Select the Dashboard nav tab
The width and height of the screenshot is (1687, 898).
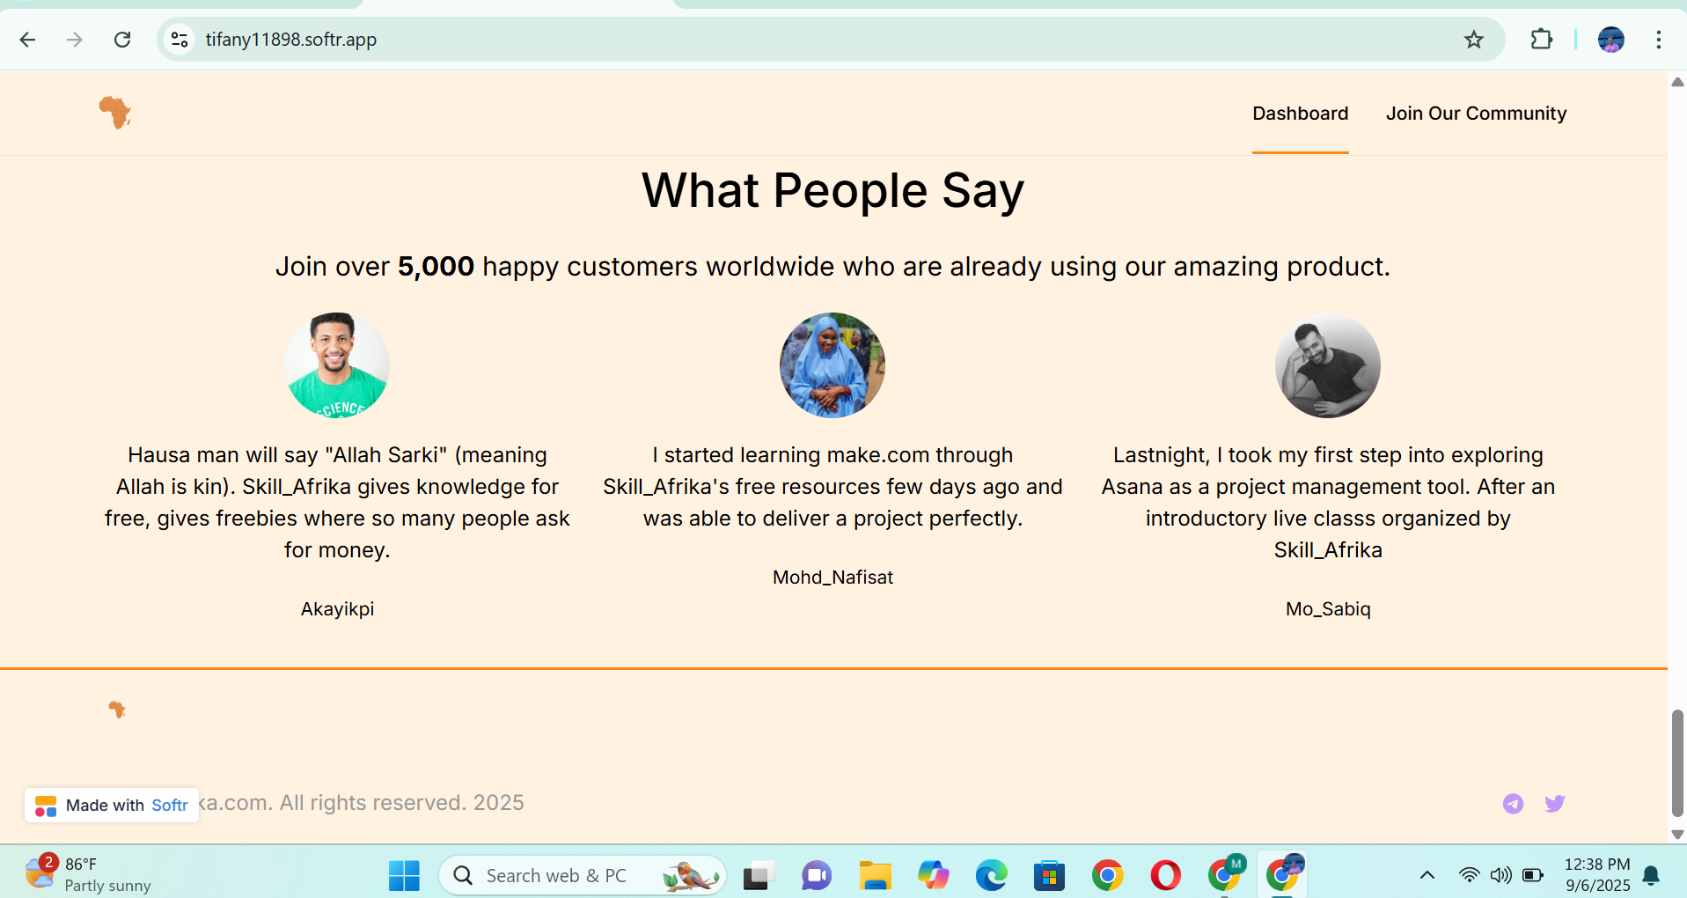pos(1300,114)
